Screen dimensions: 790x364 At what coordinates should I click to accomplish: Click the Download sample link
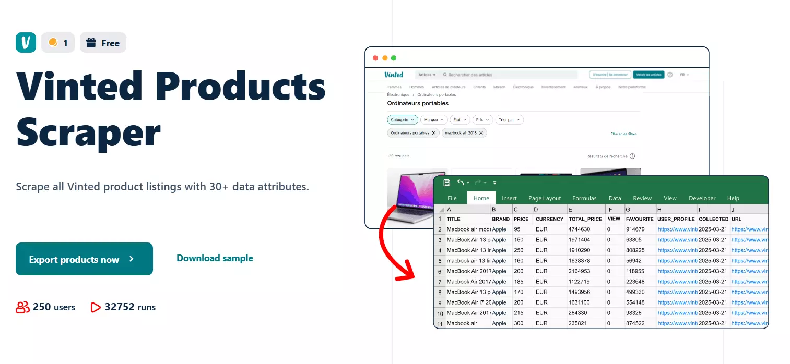click(215, 258)
